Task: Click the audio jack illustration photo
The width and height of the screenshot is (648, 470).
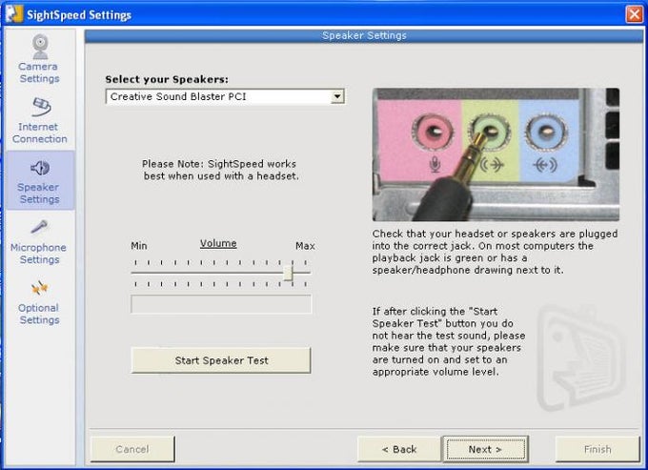Action: 496,154
